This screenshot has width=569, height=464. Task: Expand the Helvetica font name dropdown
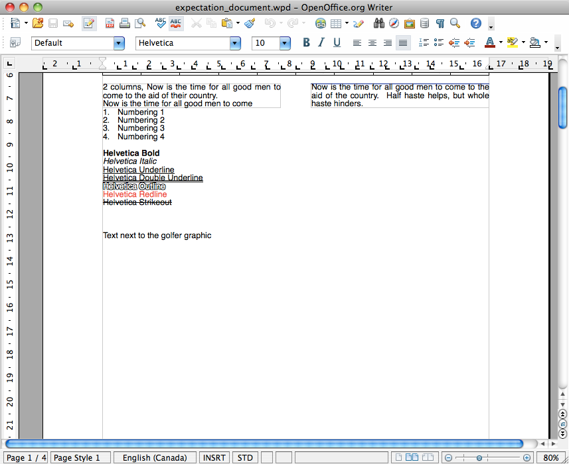click(235, 43)
